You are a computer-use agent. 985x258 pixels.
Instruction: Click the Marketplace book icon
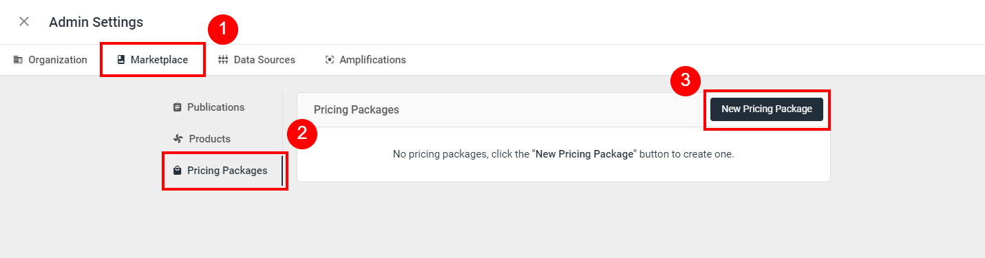coord(121,60)
